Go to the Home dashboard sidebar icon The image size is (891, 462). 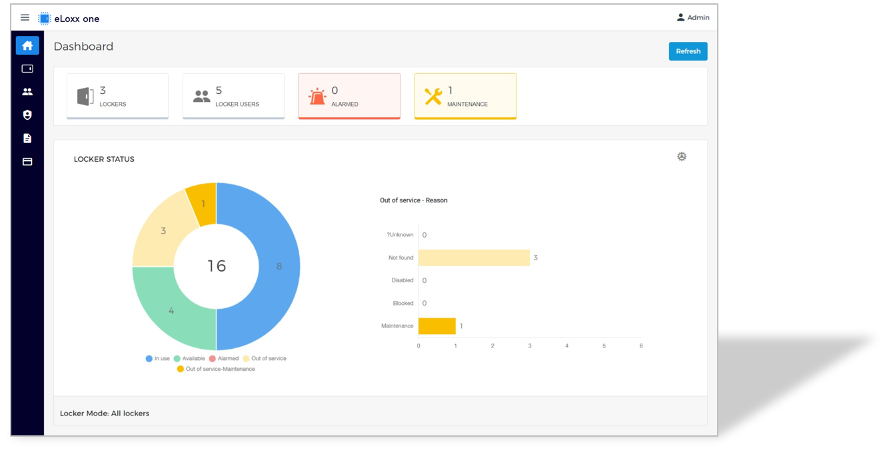point(27,46)
